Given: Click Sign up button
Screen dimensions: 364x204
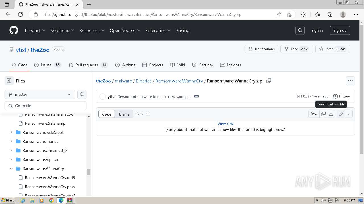Looking at the screenshot, I should 340,30.
